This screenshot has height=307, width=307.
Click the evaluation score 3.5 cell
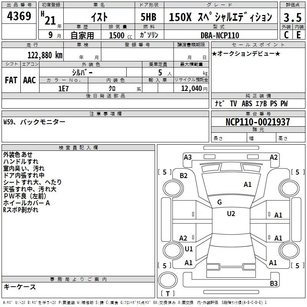click(x=292, y=17)
